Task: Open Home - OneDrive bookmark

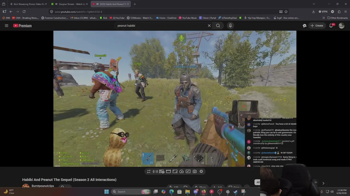Action: pos(166,18)
